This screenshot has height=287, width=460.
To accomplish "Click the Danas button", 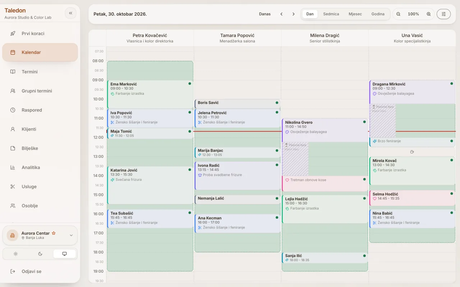I will click(265, 14).
